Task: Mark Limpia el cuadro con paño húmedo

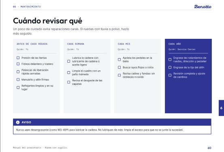Action: pos(68,73)
